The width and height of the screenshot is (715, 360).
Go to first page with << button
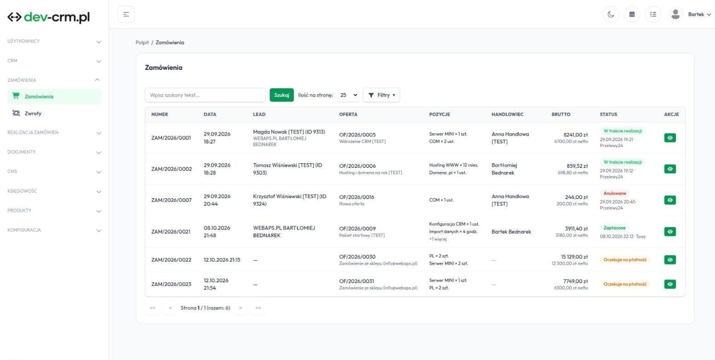pos(152,308)
